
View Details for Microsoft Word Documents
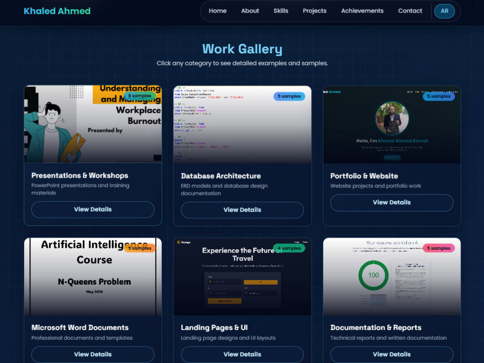coord(92,354)
